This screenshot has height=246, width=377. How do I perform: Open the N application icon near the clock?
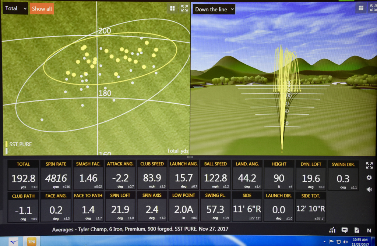pos(369,230)
